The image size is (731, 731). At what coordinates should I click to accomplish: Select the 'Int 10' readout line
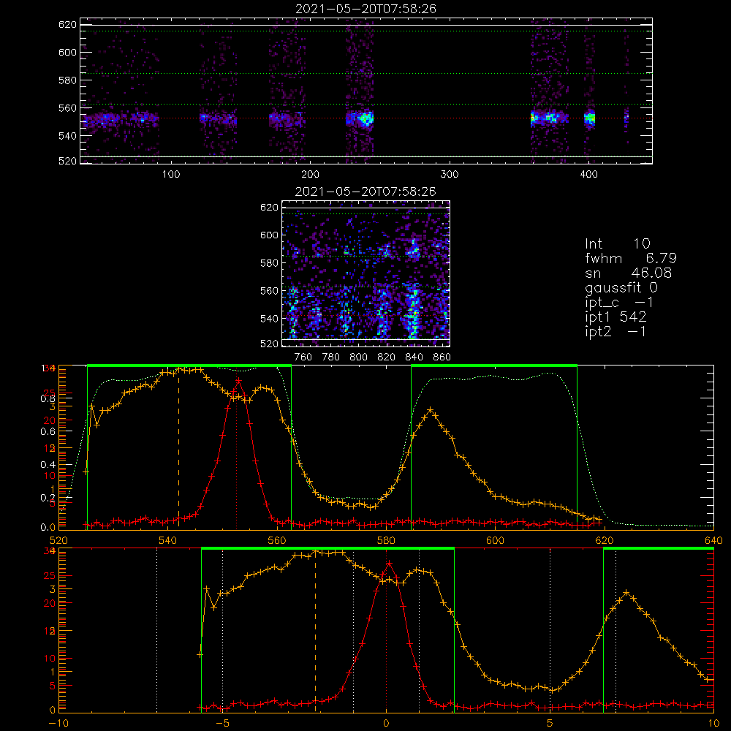tap(617, 243)
